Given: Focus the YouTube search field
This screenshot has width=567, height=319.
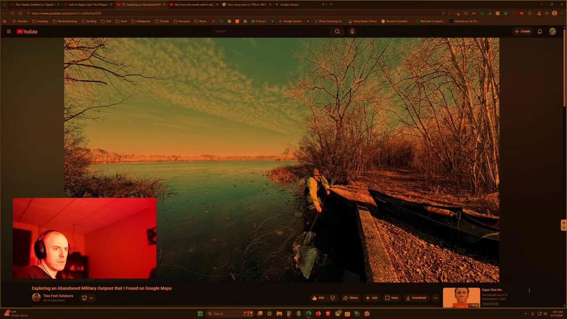Looking at the screenshot, I should coord(271,31).
